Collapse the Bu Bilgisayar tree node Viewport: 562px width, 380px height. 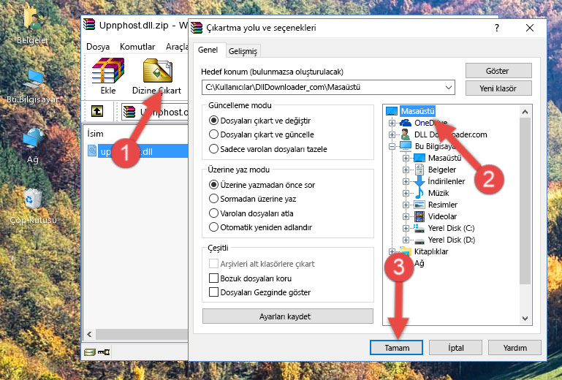392,146
